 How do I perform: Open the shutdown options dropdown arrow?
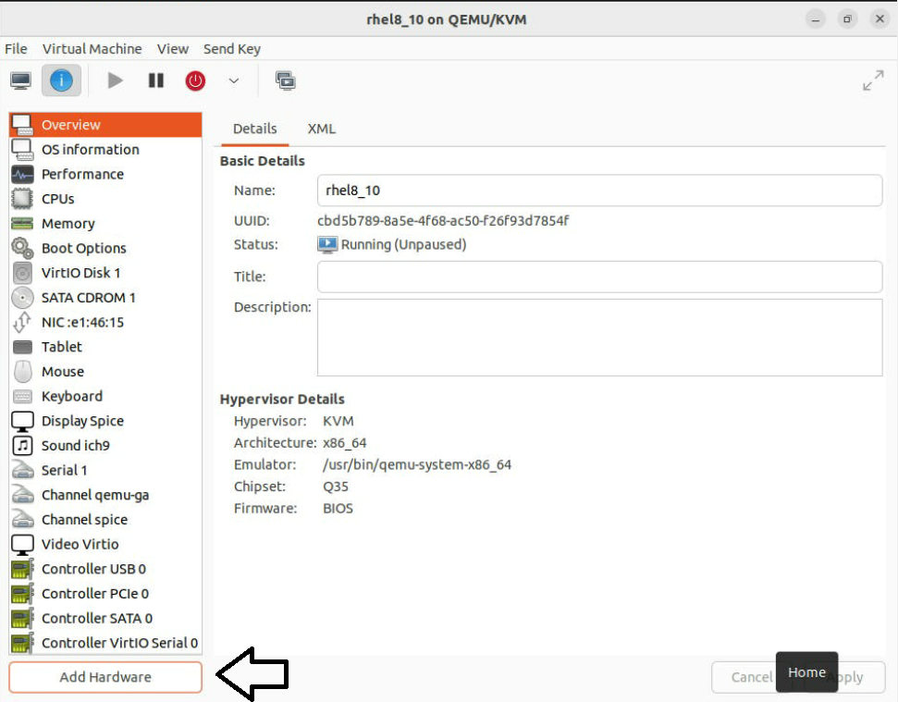coord(234,81)
